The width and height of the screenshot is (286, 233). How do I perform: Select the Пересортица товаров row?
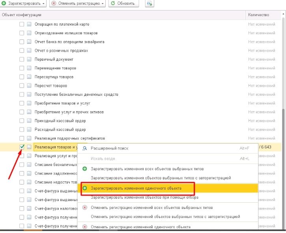pos(52,77)
